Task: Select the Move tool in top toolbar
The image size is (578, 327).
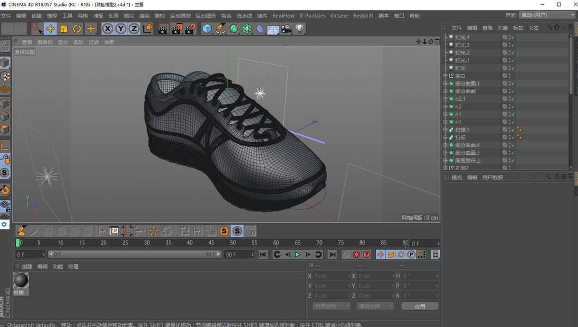Action: (x=50, y=29)
